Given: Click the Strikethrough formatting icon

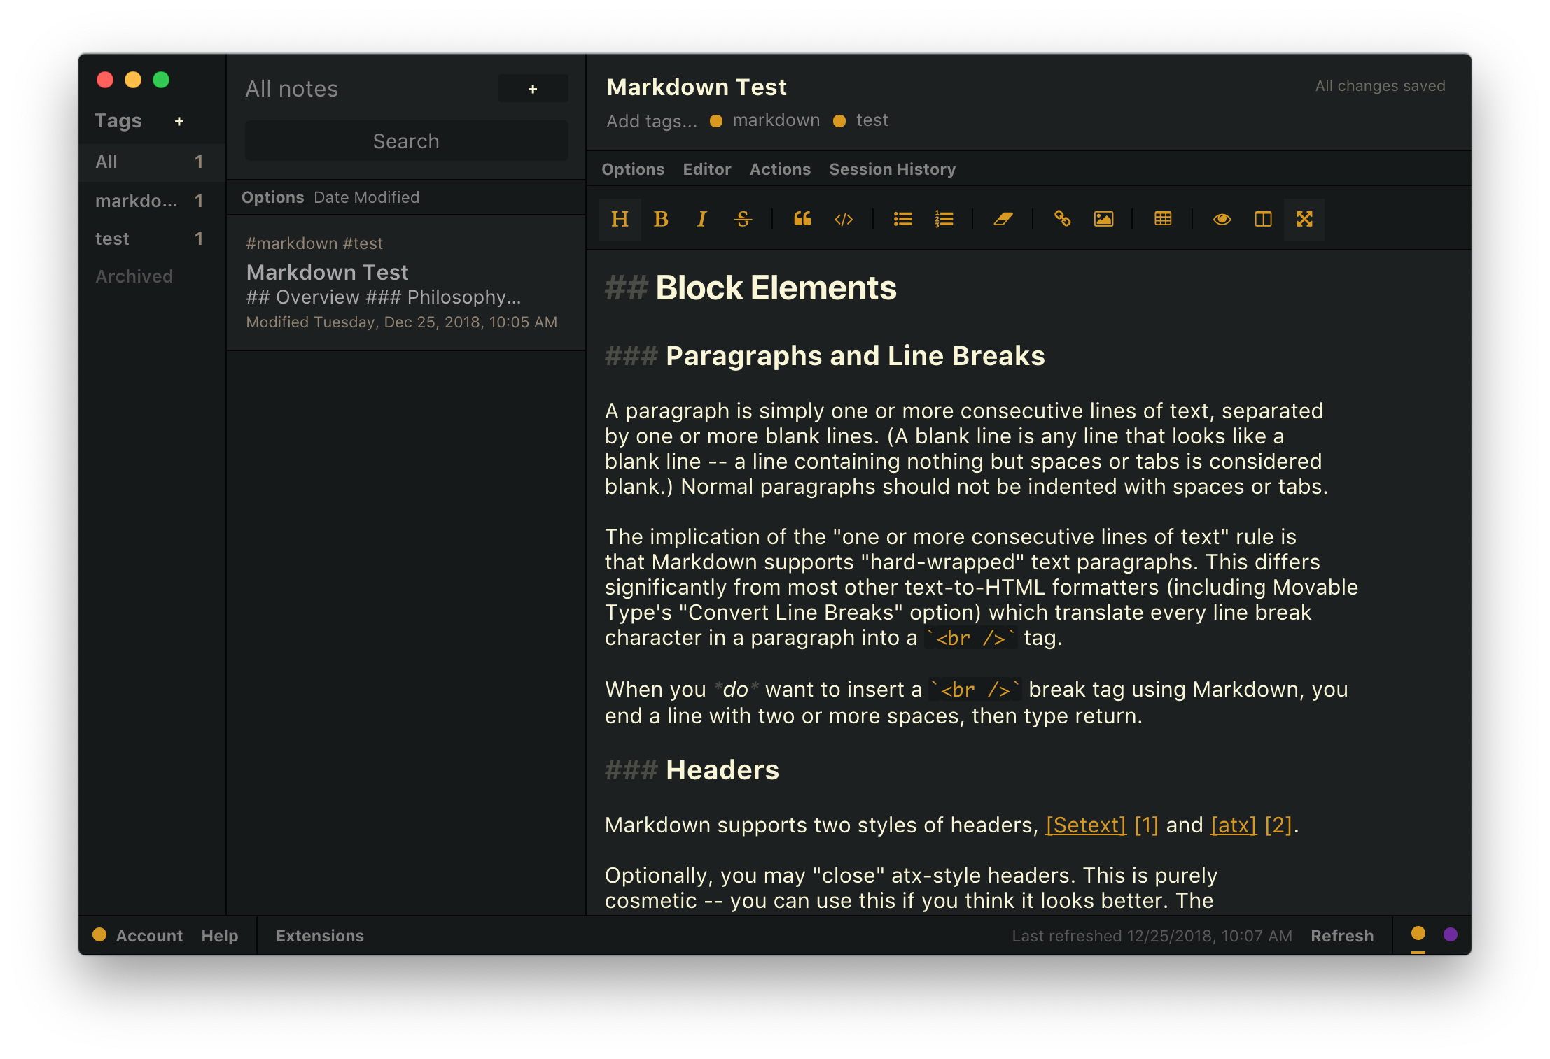Looking at the screenshot, I should click(743, 219).
